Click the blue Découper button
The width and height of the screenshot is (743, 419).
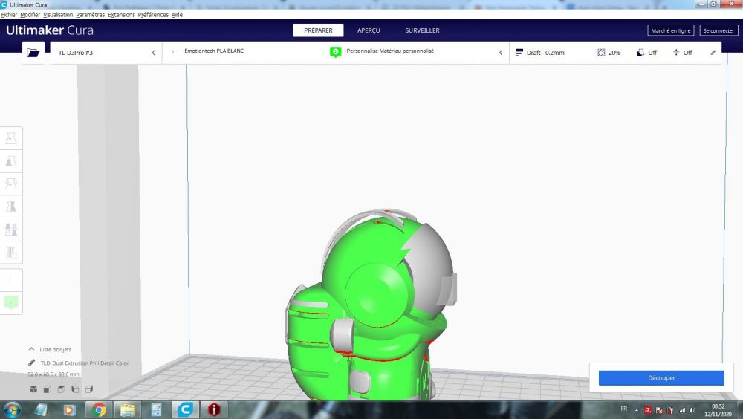click(661, 377)
